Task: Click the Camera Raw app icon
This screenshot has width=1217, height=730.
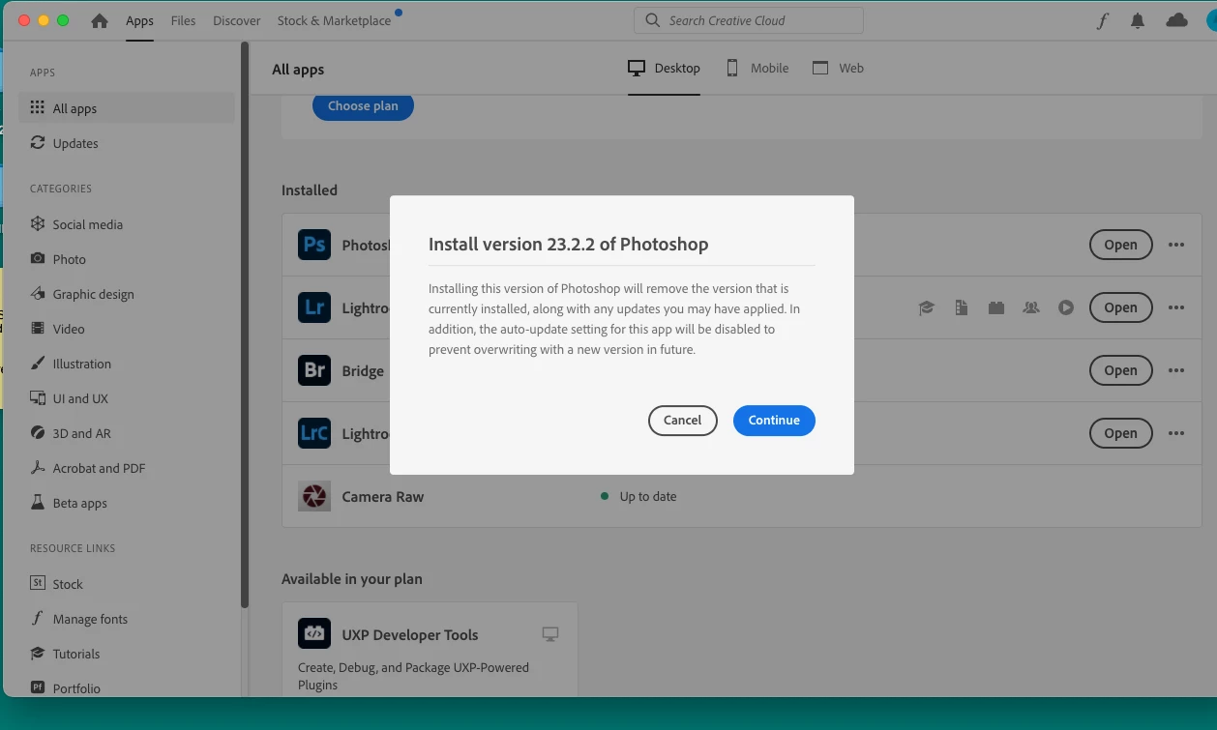Action: point(314,496)
